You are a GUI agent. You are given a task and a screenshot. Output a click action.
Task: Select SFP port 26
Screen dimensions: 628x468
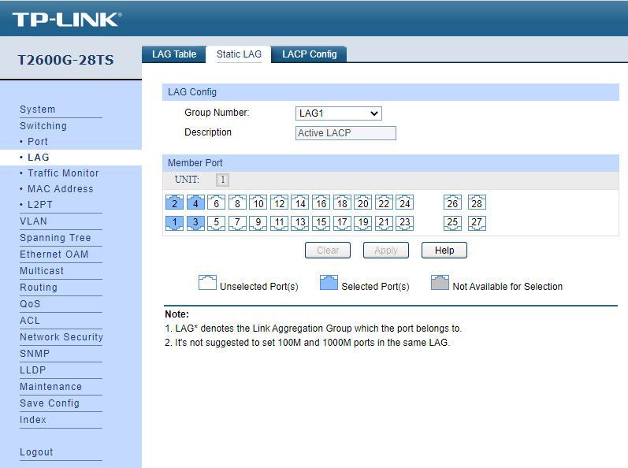point(452,202)
